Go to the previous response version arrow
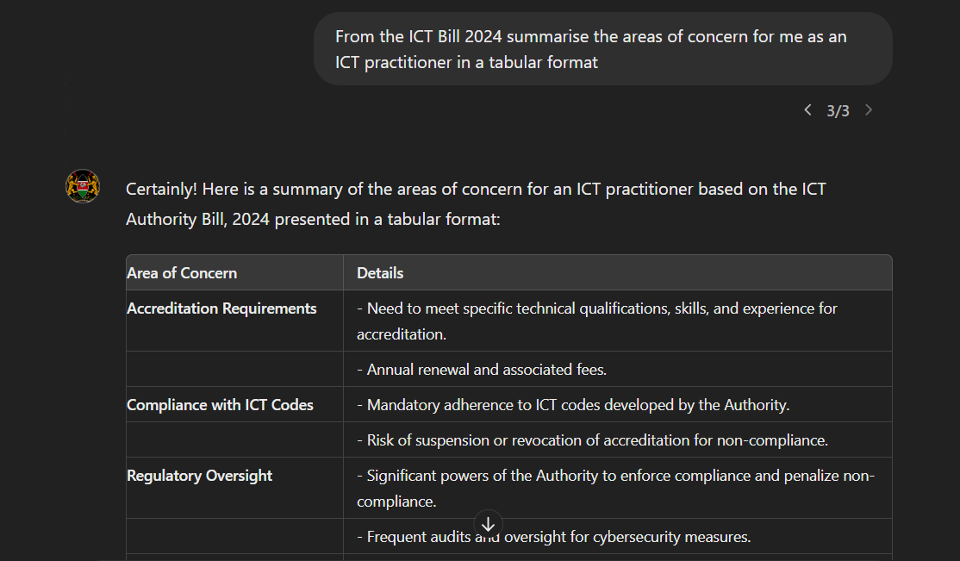Image resolution: width=960 pixels, height=561 pixels. [x=807, y=110]
